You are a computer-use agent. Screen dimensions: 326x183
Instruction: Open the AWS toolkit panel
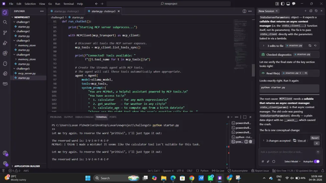tap(5, 83)
